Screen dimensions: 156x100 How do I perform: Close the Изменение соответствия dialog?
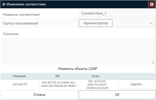click(x=152, y=4)
